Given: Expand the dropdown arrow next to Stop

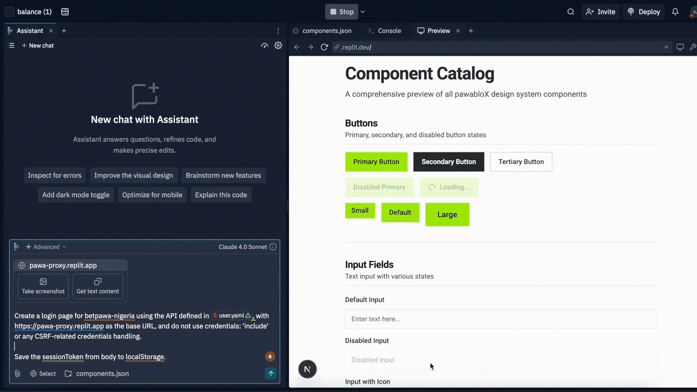Looking at the screenshot, I should tap(363, 12).
